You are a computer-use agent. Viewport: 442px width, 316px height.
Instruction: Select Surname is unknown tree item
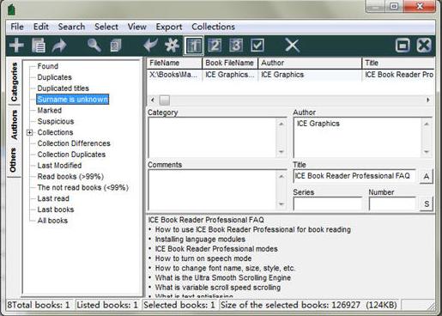point(72,100)
